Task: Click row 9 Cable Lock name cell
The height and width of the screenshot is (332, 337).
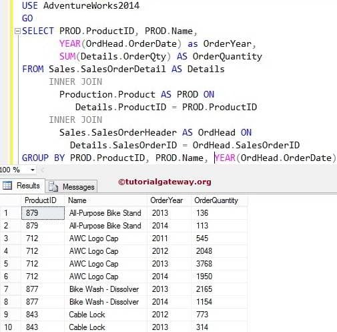Action: [105, 315]
